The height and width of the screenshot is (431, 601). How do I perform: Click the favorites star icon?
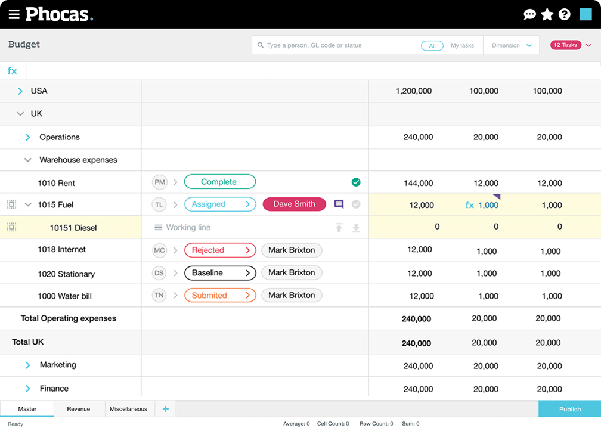tap(547, 15)
